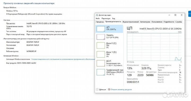Viewport: 191px width, 101px height.
Task: Open the Подробности tab
Action: point(169,22)
